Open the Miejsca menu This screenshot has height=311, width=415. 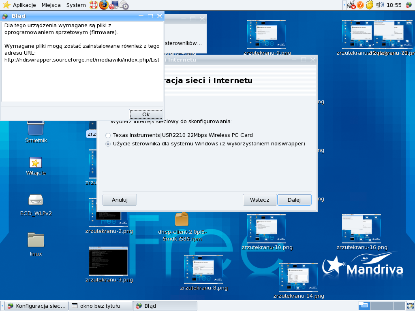tap(51, 5)
